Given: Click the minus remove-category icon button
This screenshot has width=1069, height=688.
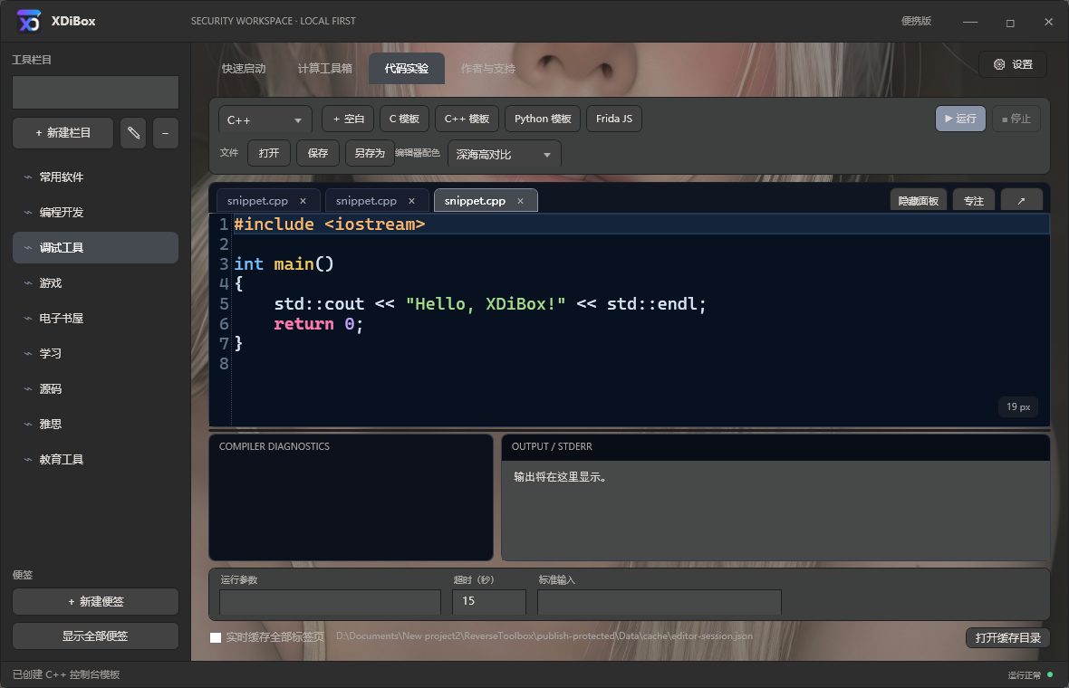Looking at the screenshot, I should 166,133.
